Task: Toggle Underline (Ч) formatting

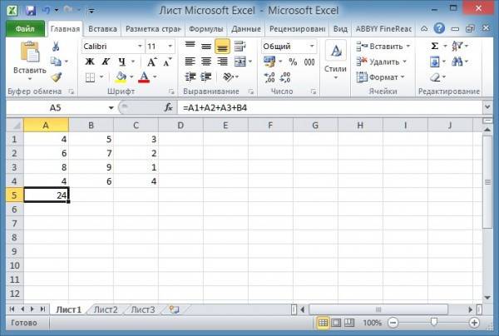Action: [121, 62]
